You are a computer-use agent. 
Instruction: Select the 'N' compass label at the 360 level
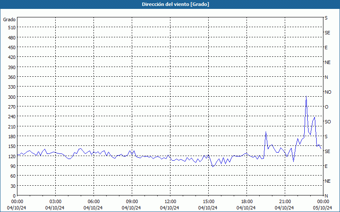click(x=326, y=77)
